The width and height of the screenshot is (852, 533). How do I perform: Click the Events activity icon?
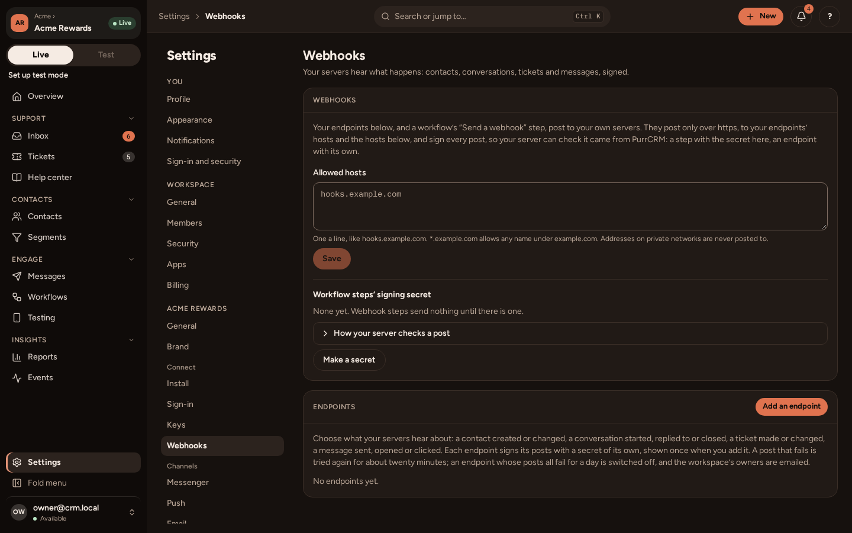pyautogui.click(x=17, y=378)
